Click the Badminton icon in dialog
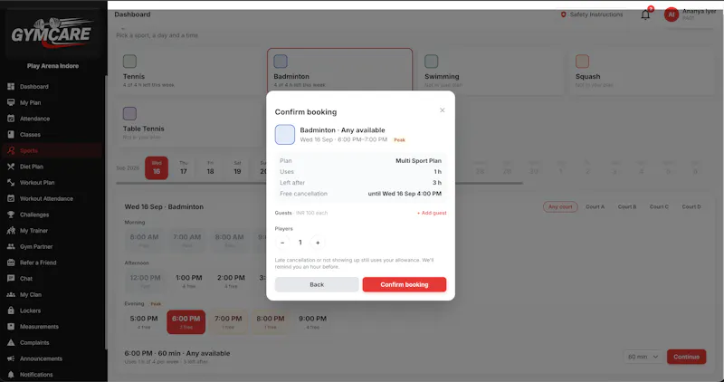This screenshot has width=724, height=382. [285, 134]
